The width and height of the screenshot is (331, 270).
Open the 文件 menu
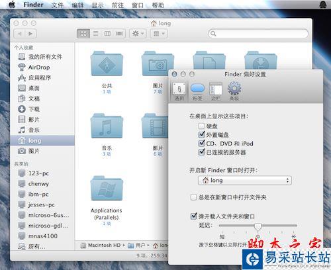tap(58, 5)
